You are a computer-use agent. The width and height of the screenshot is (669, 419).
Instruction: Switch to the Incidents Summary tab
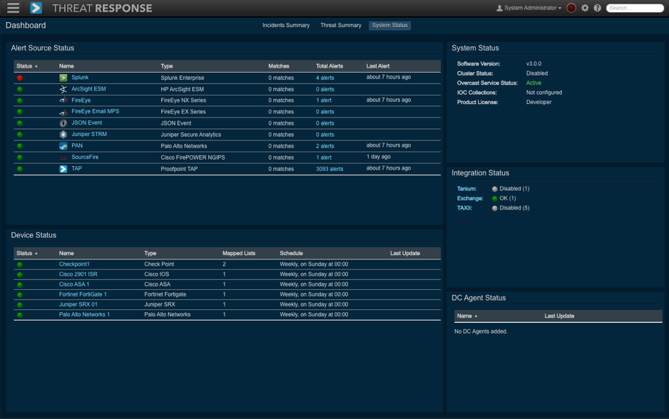pos(286,26)
